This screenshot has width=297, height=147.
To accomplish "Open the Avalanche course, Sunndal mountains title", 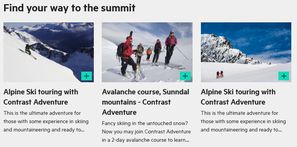I will click(145, 102).
